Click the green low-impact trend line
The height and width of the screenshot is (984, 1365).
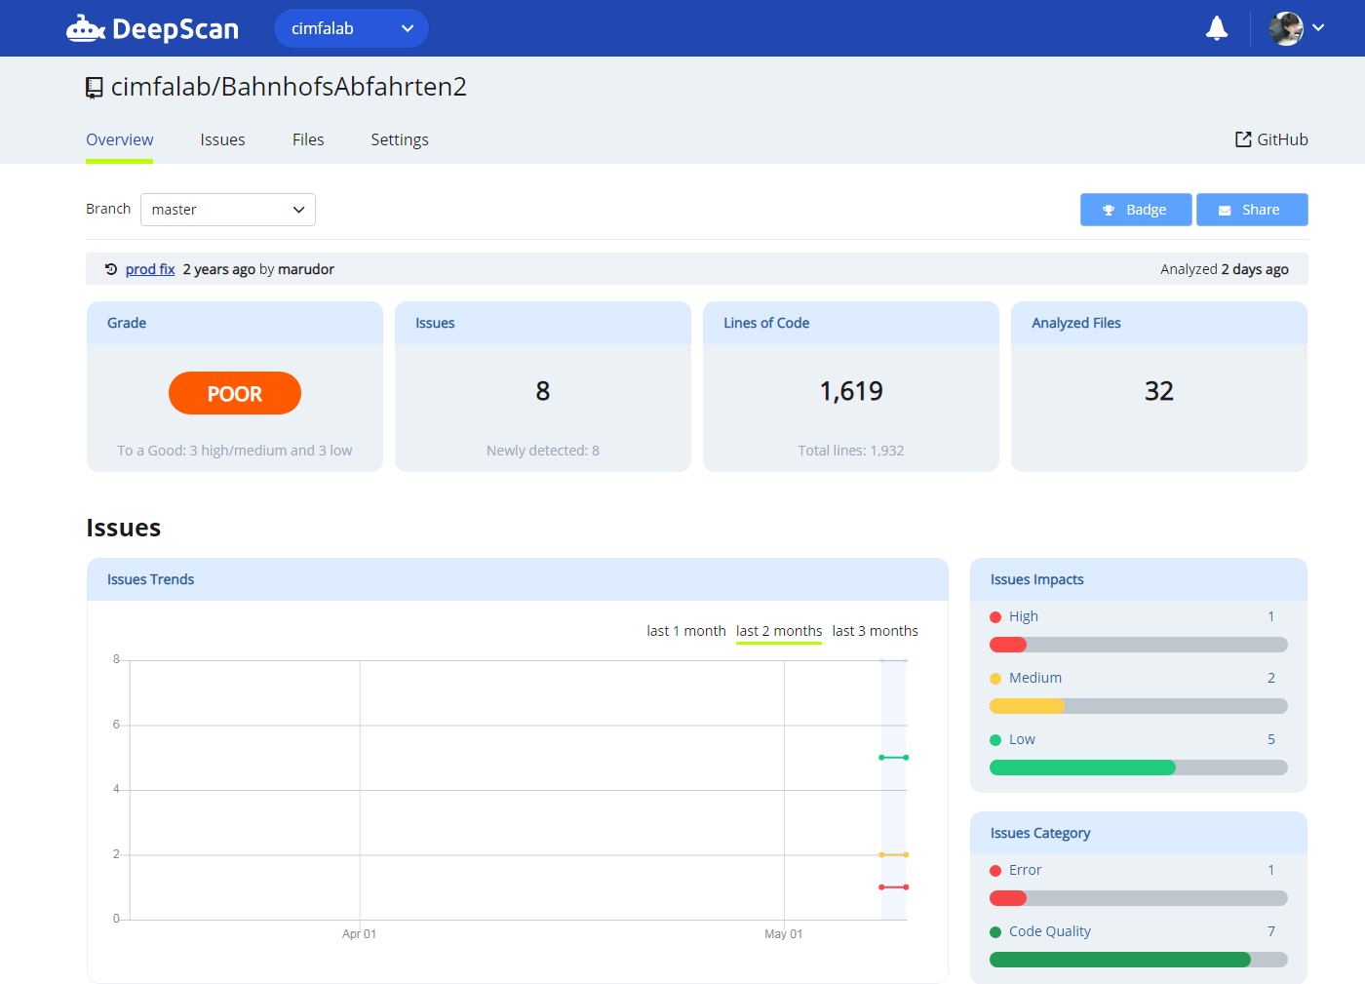(x=894, y=758)
